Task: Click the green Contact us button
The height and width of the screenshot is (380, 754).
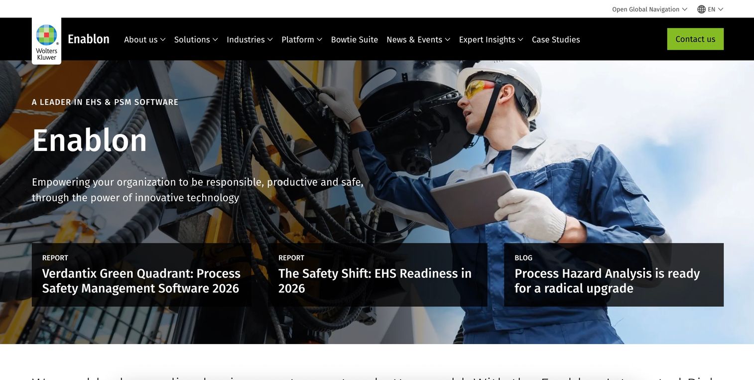Action: 695,39
